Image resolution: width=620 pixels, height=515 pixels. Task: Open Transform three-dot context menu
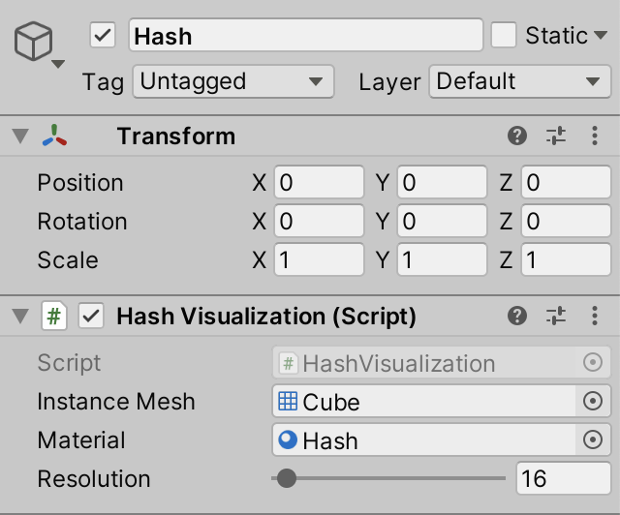pos(595,136)
